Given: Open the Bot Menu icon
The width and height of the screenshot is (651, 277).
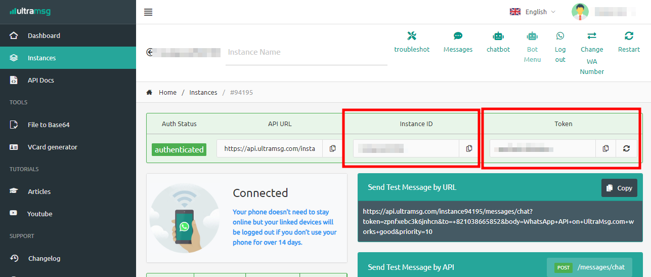Looking at the screenshot, I should [x=532, y=36].
